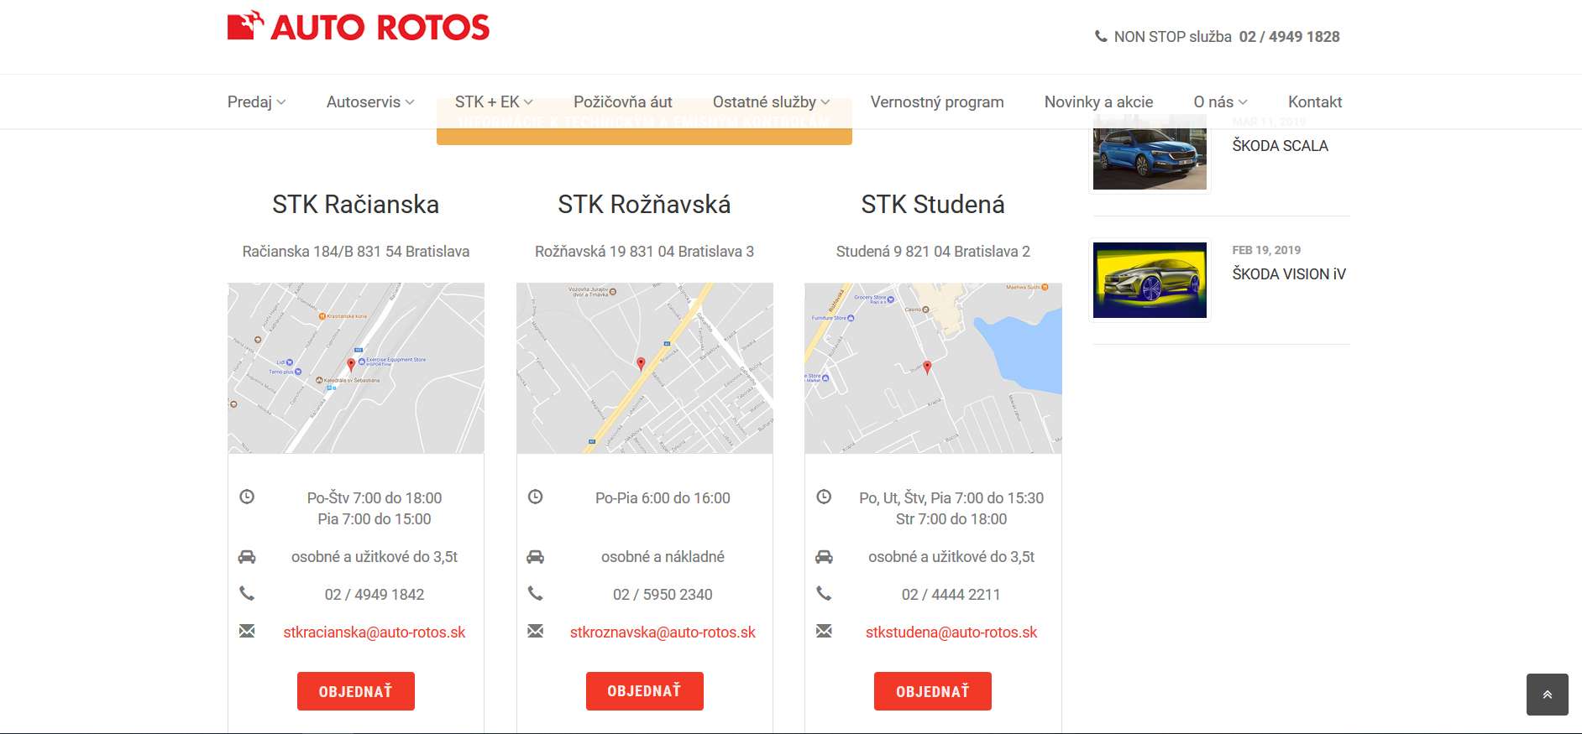
Task: Click the red map pin on STK Rožňavská map
Action: (x=641, y=363)
